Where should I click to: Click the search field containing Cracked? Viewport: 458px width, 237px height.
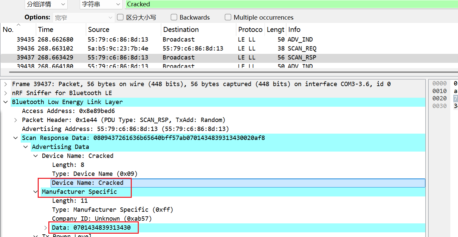pyautogui.click(x=290, y=4)
